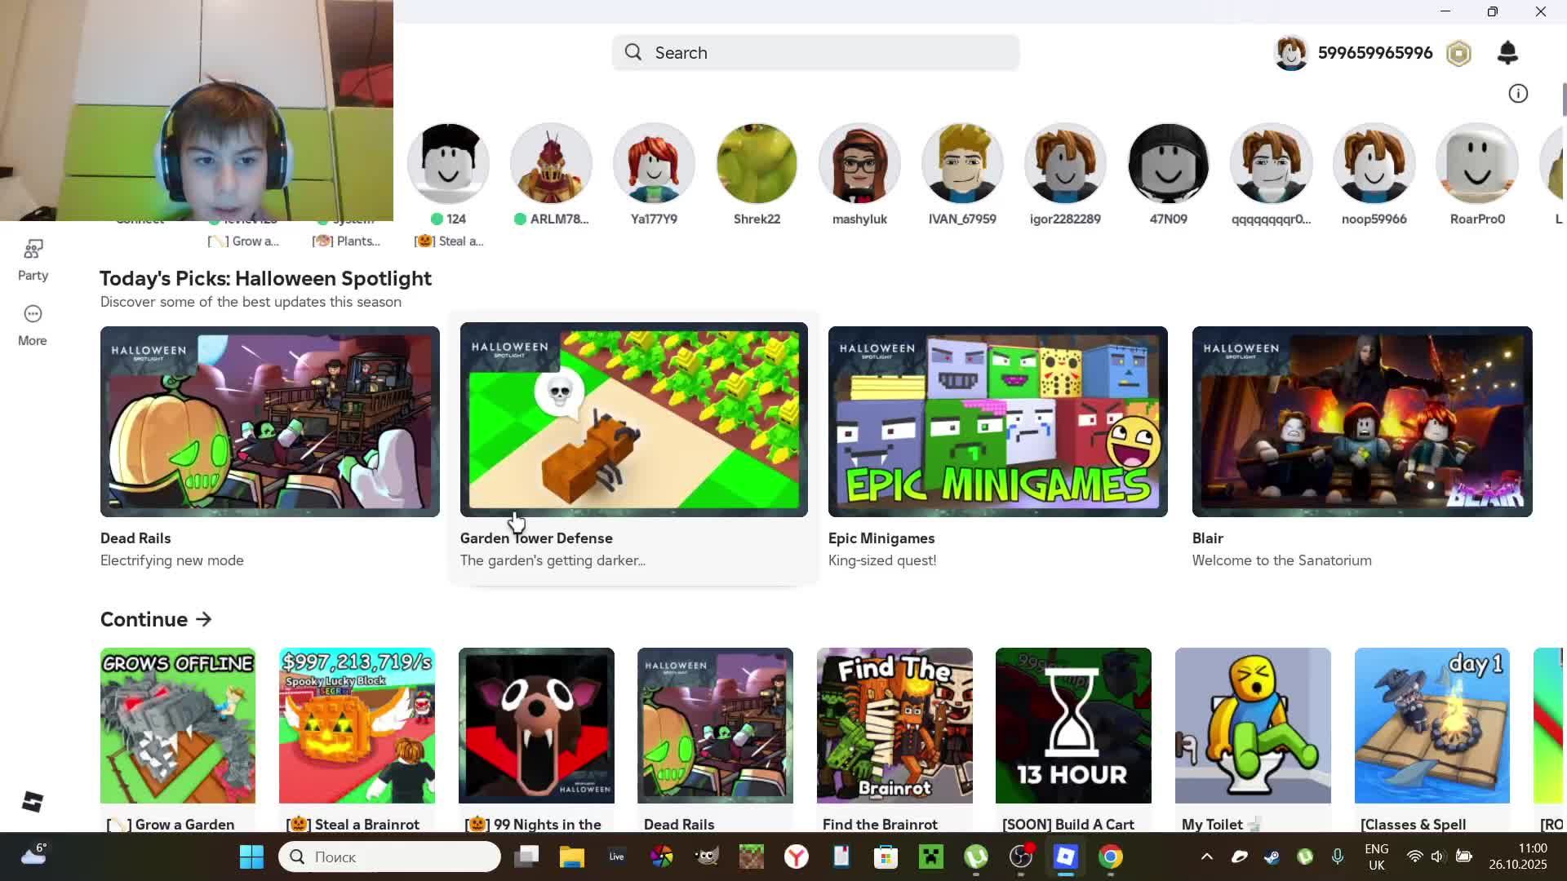Click the Robux currency icon

point(1458,54)
